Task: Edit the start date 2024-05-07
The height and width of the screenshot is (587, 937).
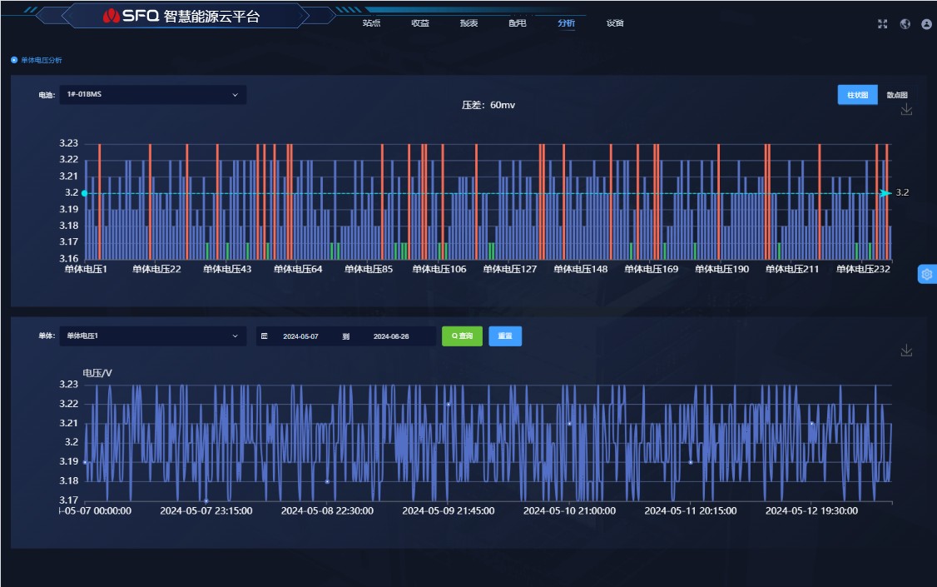Action: pyautogui.click(x=300, y=336)
